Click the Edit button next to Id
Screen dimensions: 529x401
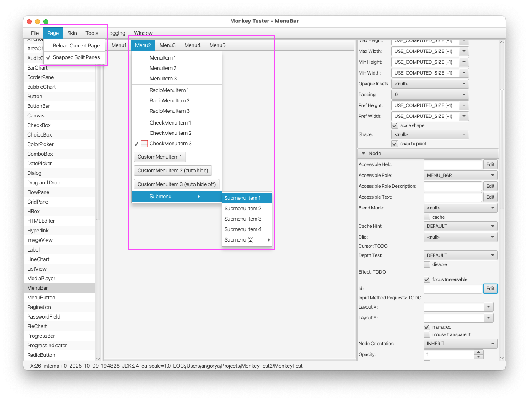pyautogui.click(x=490, y=289)
